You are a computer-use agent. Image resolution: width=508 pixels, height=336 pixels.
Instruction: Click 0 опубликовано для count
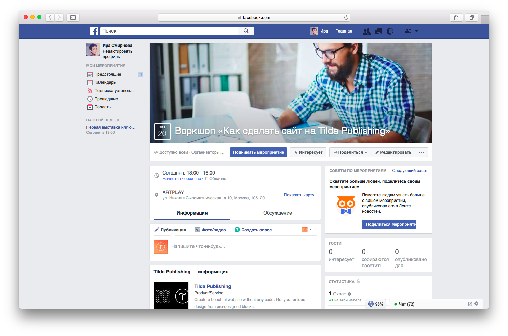click(411, 258)
